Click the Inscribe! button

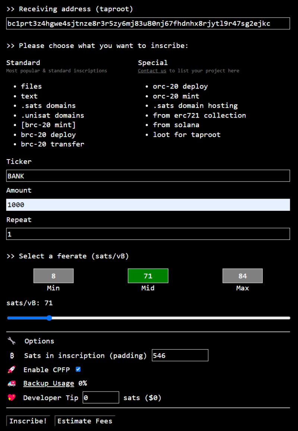tap(28, 421)
